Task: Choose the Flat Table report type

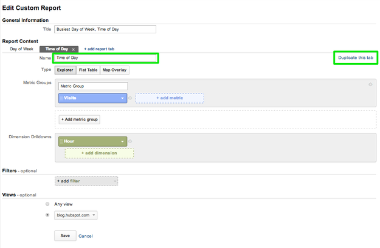Action: point(88,70)
